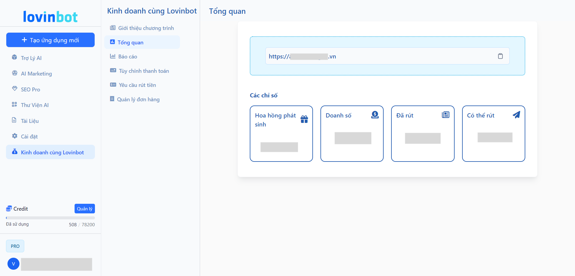Open Trợ Lý AI in the sidebar
The height and width of the screenshot is (276, 575).
[x=50, y=58]
